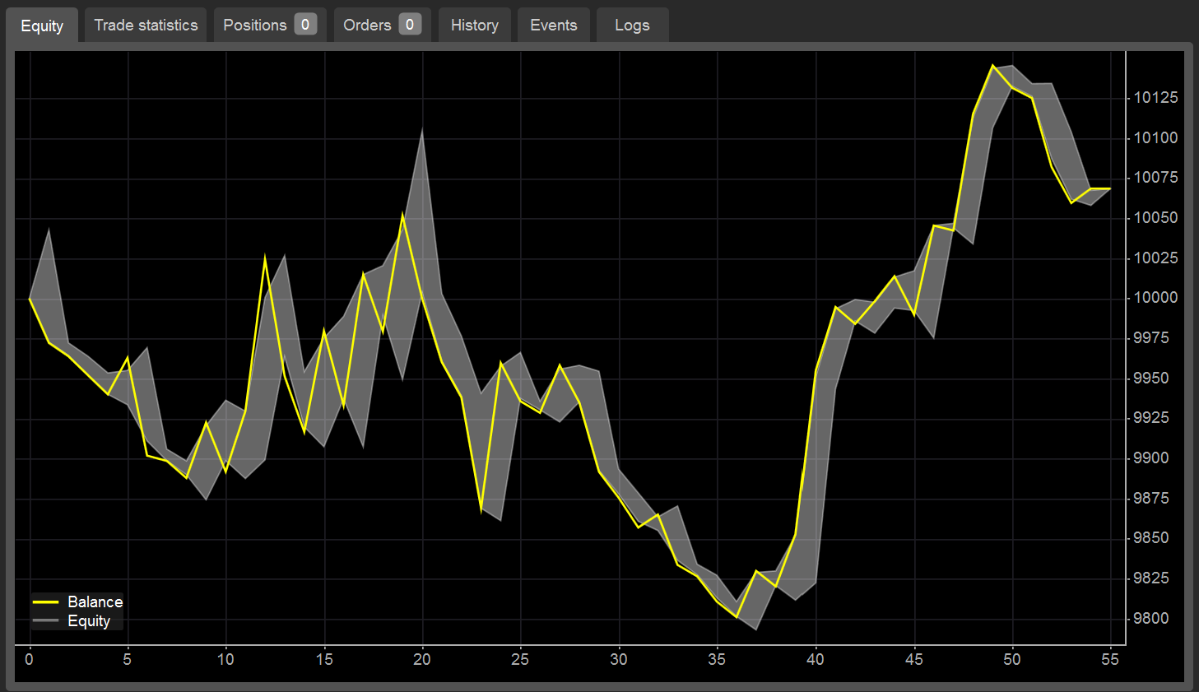The height and width of the screenshot is (692, 1199).
Task: Select the Equity tab
Action: tap(42, 26)
